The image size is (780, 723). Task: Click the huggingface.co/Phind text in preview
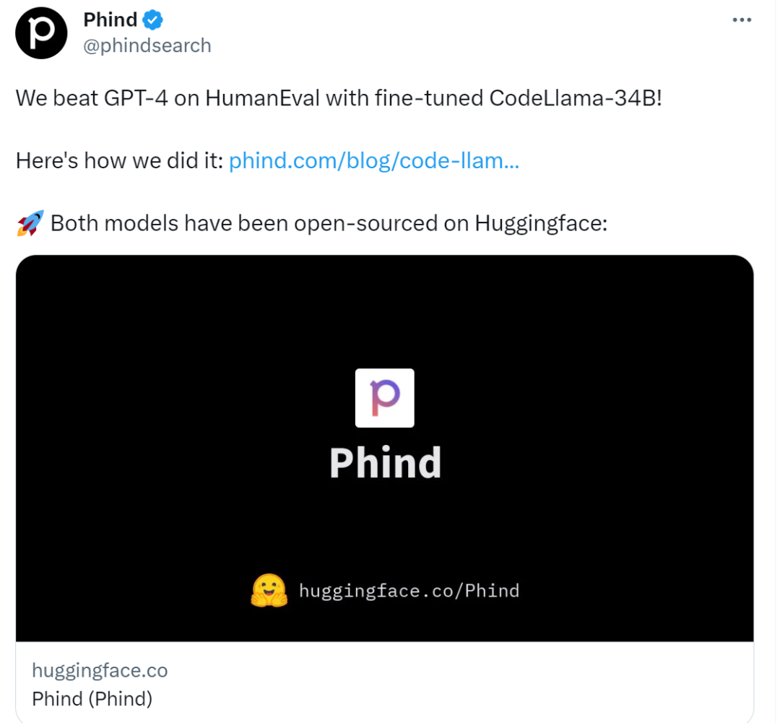point(409,591)
